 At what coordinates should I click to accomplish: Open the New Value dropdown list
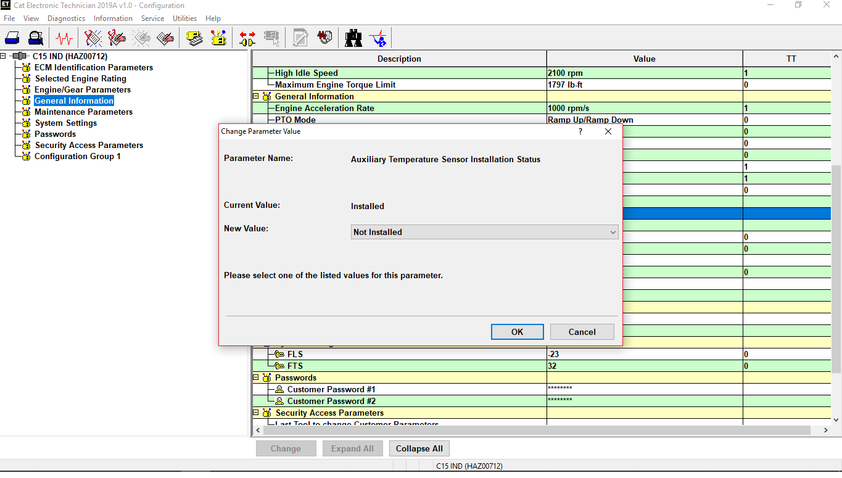(x=612, y=232)
